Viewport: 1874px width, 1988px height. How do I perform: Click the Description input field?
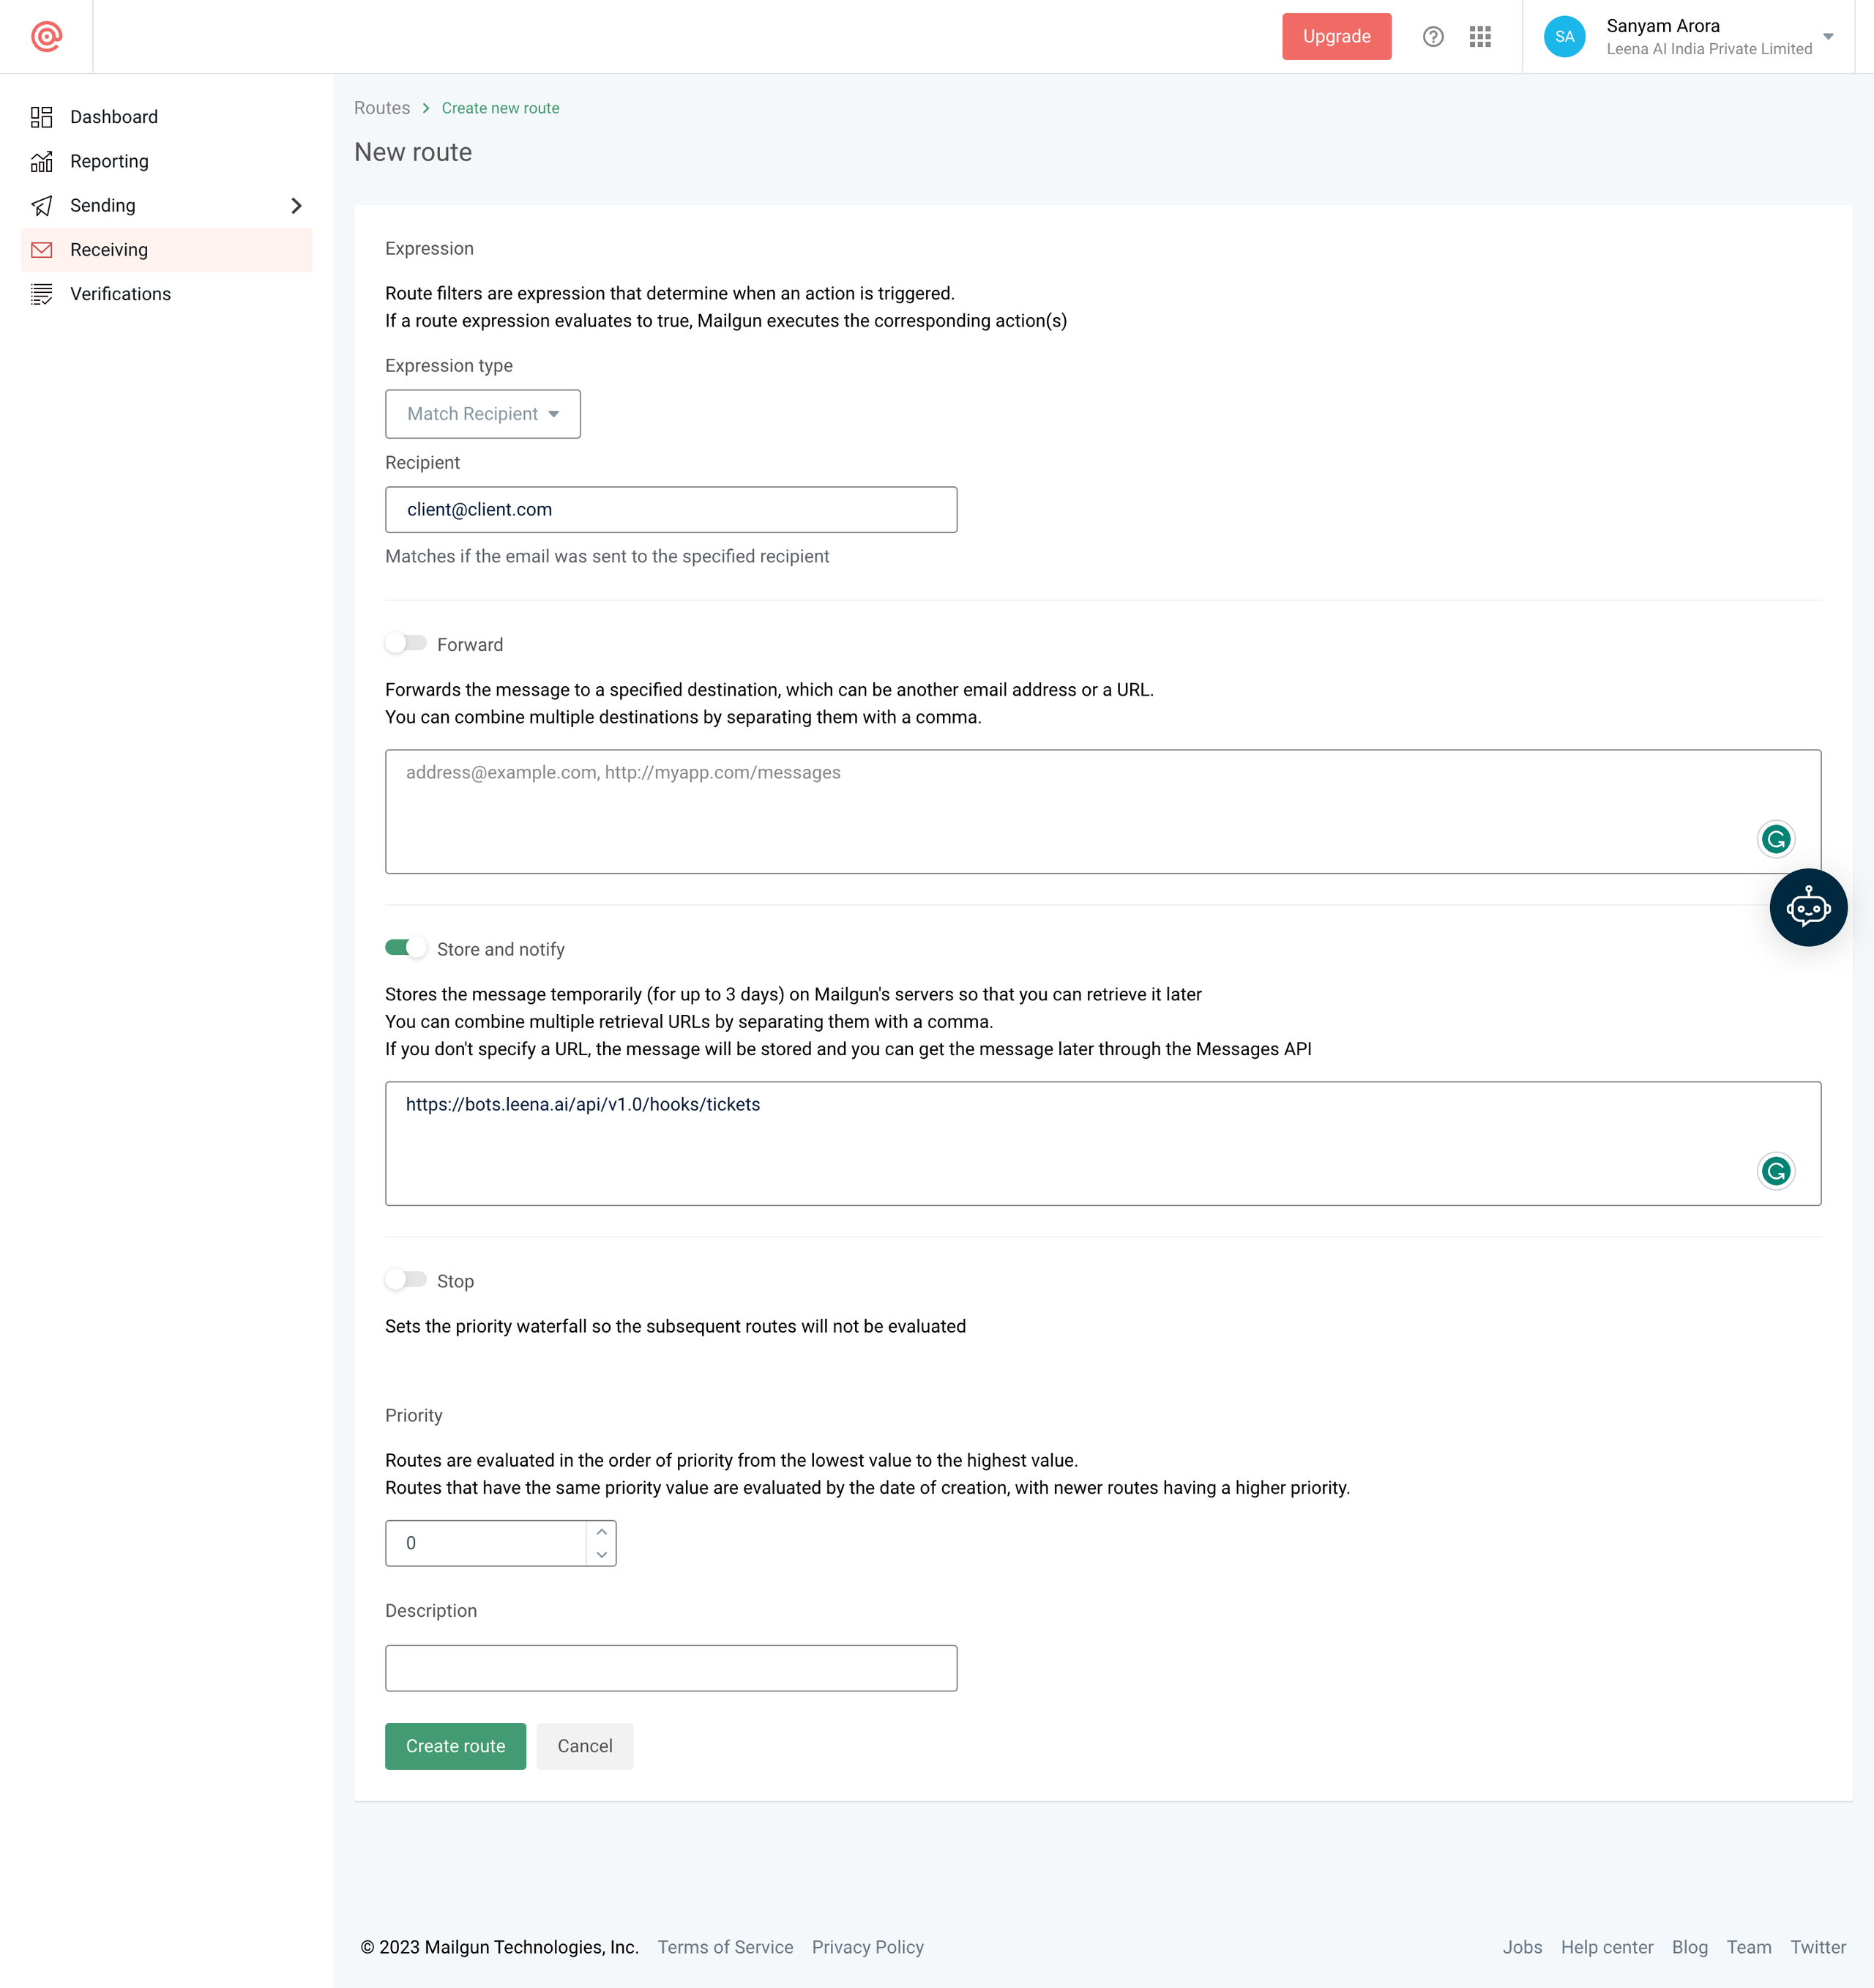[x=671, y=1668]
